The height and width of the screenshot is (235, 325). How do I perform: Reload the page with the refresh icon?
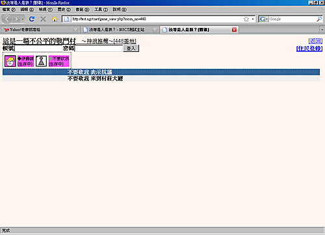pyautogui.click(x=32, y=19)
